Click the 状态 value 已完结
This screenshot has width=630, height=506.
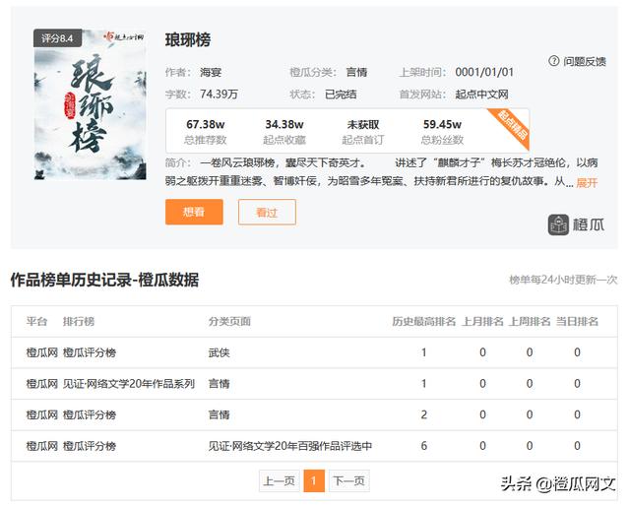pyautogui.click(x=341, y=95)
